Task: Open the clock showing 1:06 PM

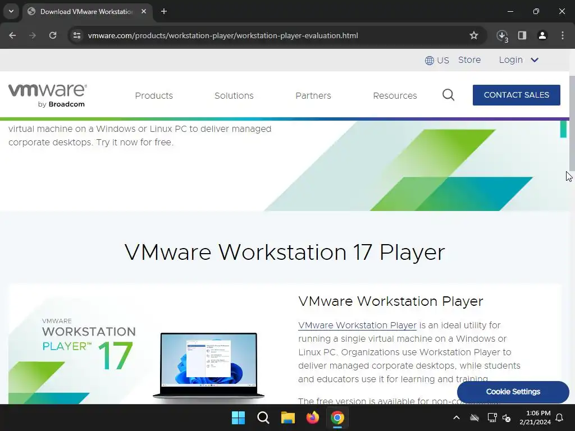Action: pyautogui.click(x=535, y=418)
